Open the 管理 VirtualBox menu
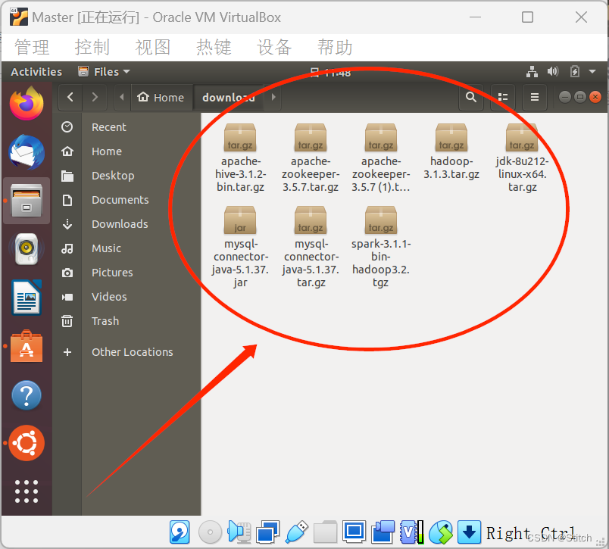Image resolution: width=609 pixels, height=549 pixels. pyautogui.click(x=32, y=48)
